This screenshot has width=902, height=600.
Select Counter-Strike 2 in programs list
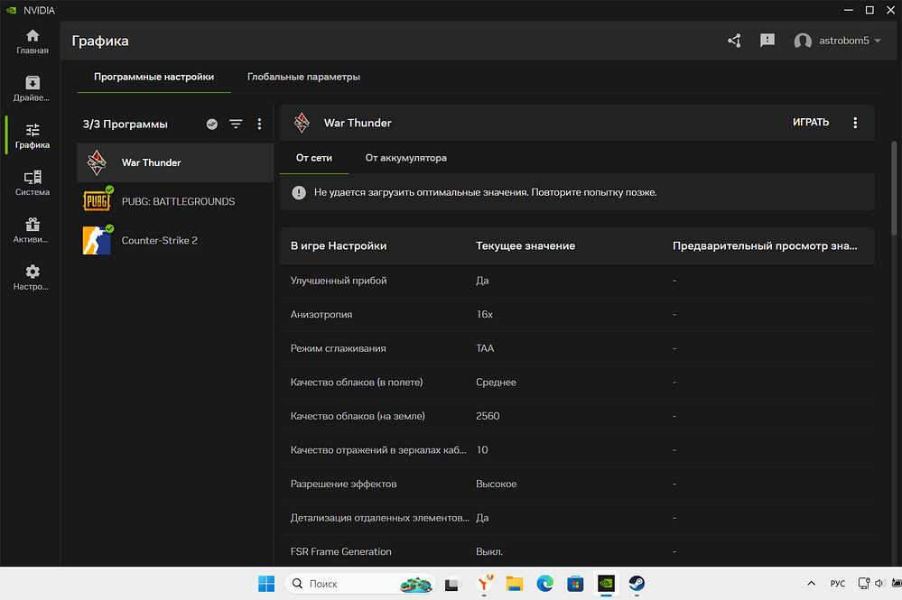tap(175, 240)
